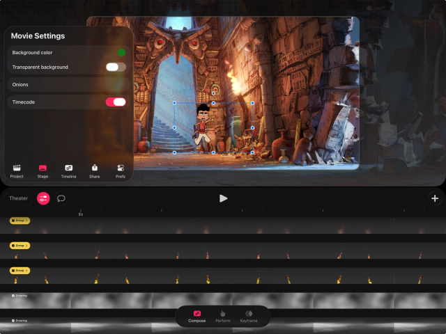Play the animation

[x=223, y=198]
